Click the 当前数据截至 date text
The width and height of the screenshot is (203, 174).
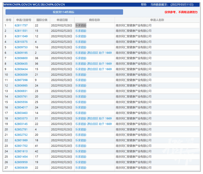(172, 5)
